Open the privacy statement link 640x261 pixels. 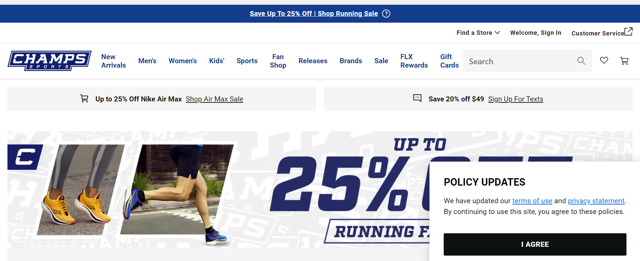point(596,201)
